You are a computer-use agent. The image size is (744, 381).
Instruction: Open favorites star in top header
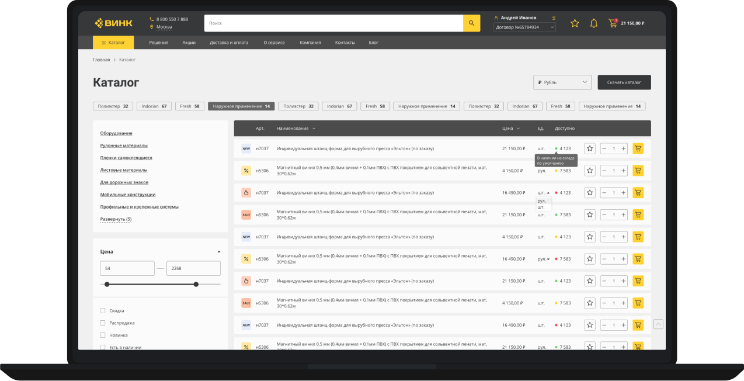coord(575,23)
